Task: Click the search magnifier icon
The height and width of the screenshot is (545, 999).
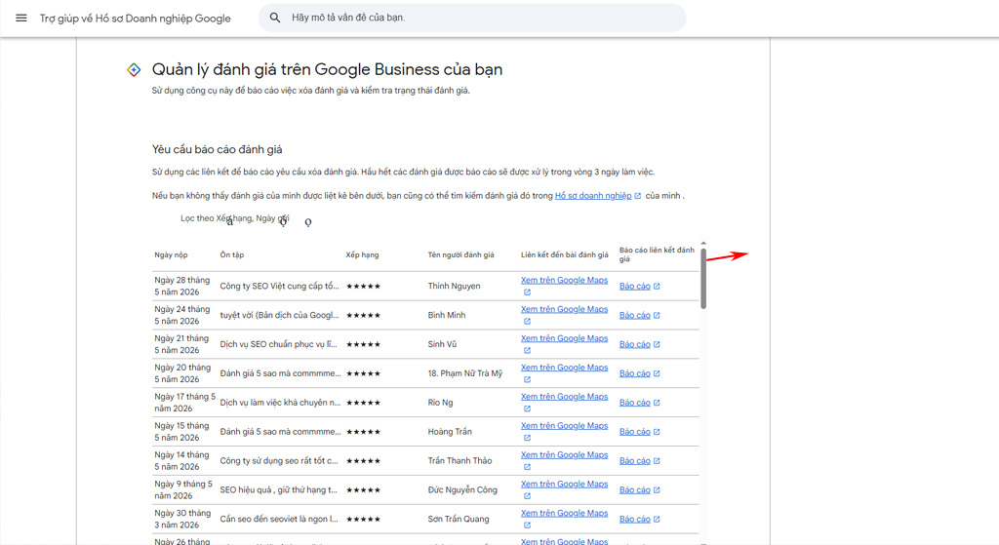Action: (274, 18)
